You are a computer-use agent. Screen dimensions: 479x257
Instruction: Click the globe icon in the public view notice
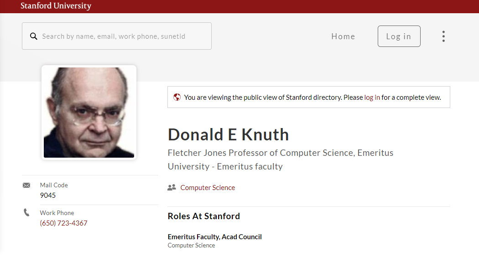click(x=177, y=97)
